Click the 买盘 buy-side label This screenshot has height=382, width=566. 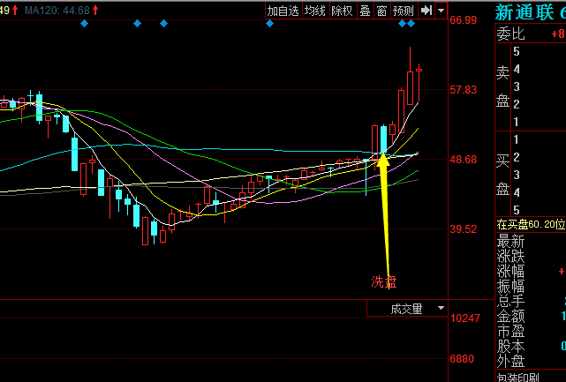pos(502,174)
